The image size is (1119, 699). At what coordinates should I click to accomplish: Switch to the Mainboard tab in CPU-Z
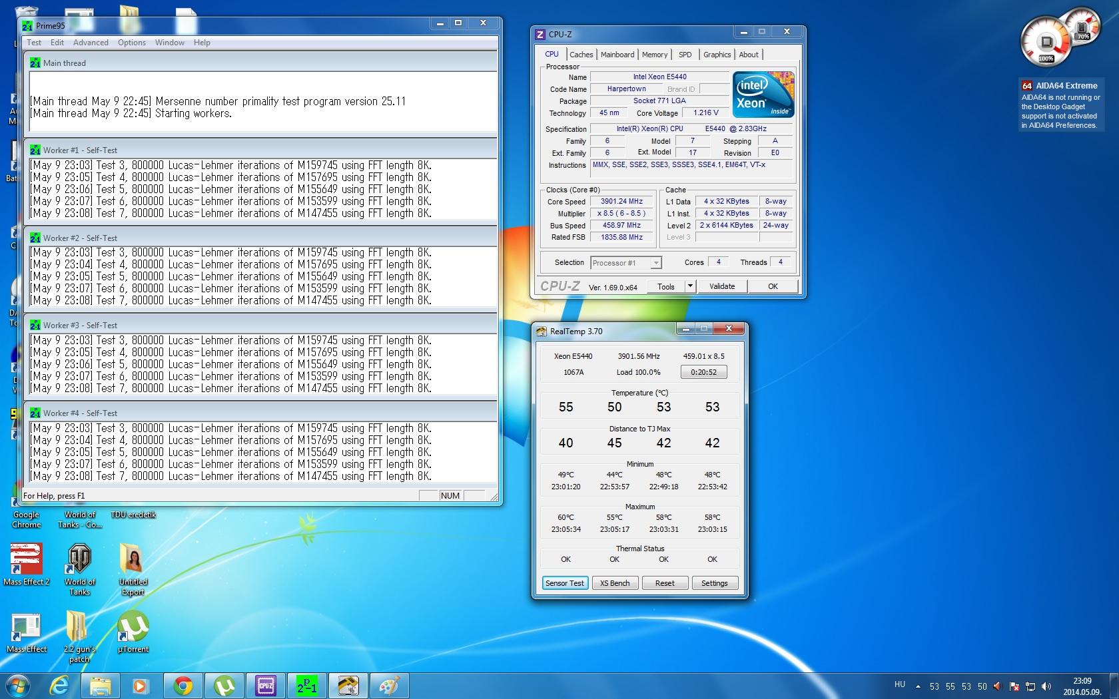(617, 55)
